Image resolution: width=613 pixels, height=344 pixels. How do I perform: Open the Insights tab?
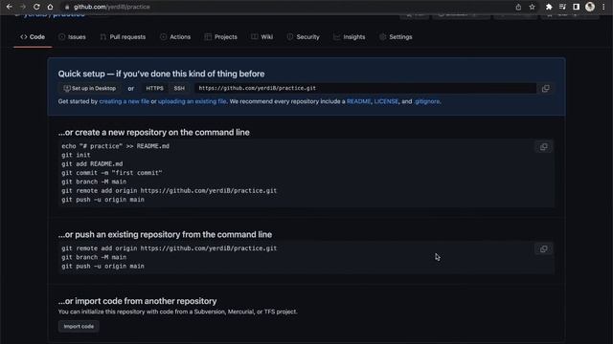pos(349,37)
